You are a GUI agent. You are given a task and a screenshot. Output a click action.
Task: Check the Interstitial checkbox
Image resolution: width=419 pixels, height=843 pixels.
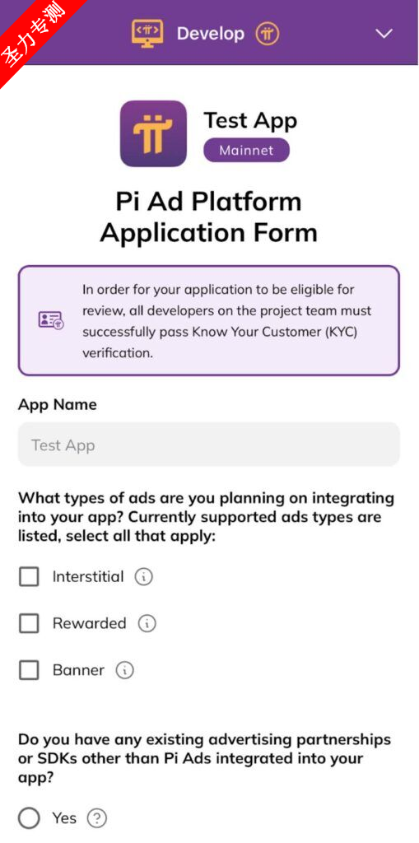point(29,577)
